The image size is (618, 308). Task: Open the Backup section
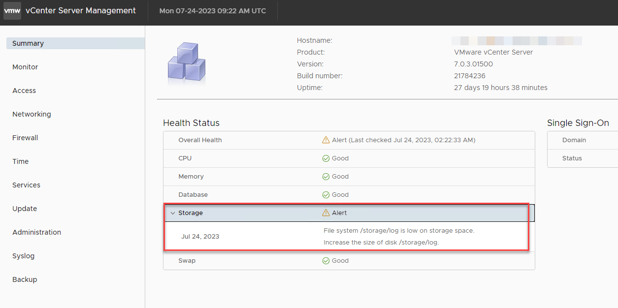(25, 279)
